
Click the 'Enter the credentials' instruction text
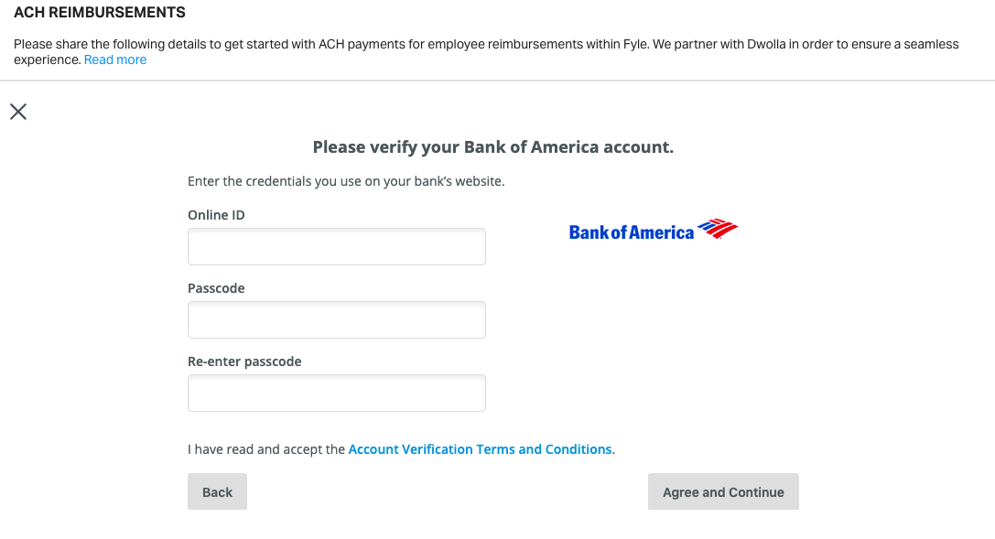click(346, 181)
